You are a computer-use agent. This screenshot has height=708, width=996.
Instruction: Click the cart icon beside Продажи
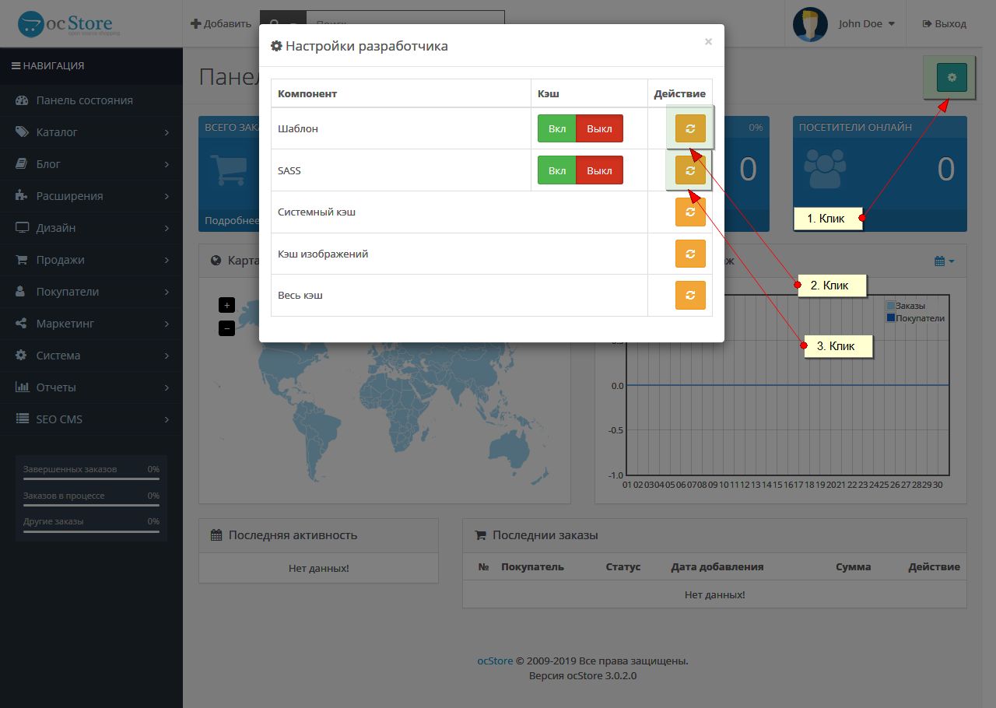pos(22,260)
